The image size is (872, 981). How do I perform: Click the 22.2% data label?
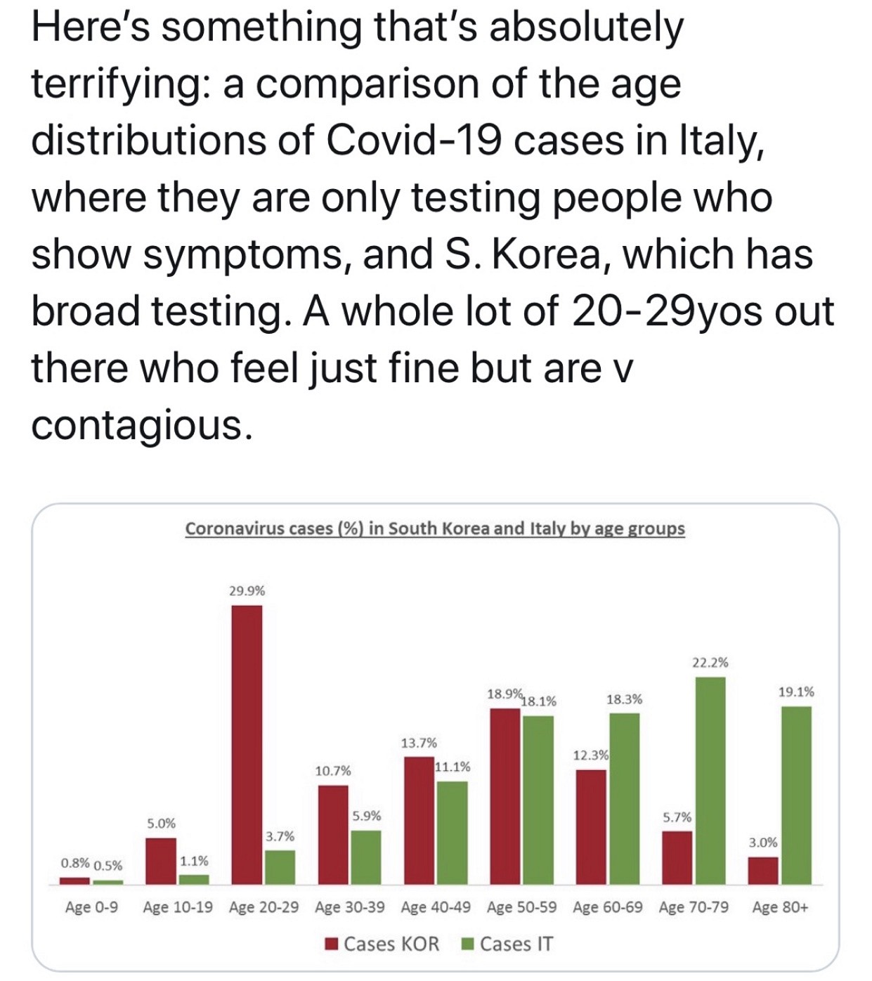(x=710, y=663)
